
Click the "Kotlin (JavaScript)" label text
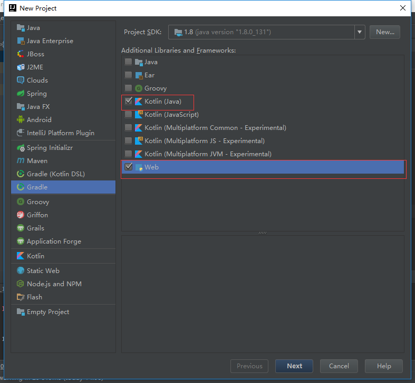pos(171,115)
